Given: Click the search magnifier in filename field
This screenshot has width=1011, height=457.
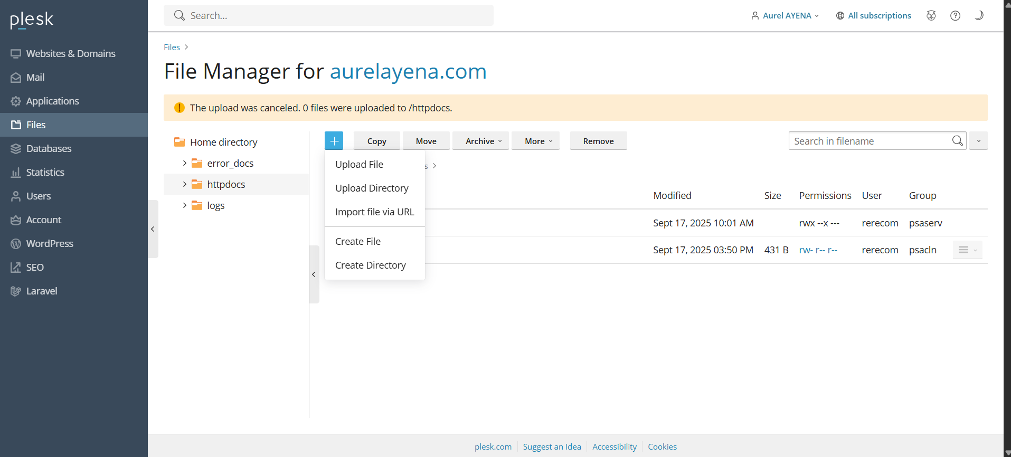Looking at the screenshot, I should (x=957, y=141).
